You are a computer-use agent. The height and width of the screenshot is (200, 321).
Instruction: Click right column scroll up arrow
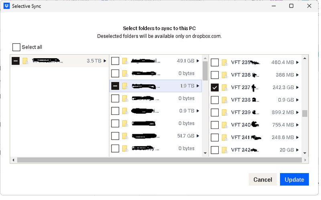[x=305, y=59]
